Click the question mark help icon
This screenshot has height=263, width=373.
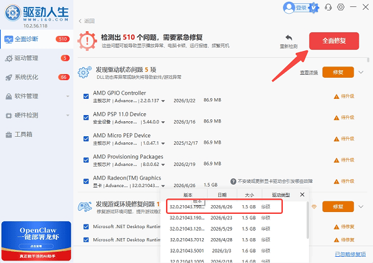pos(233,182)
